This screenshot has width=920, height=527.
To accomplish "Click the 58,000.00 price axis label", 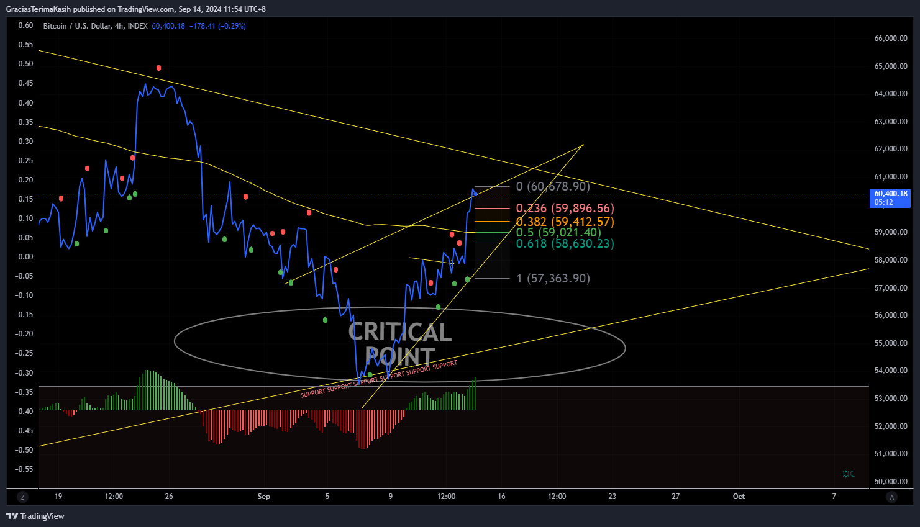I will pos(891,260).
